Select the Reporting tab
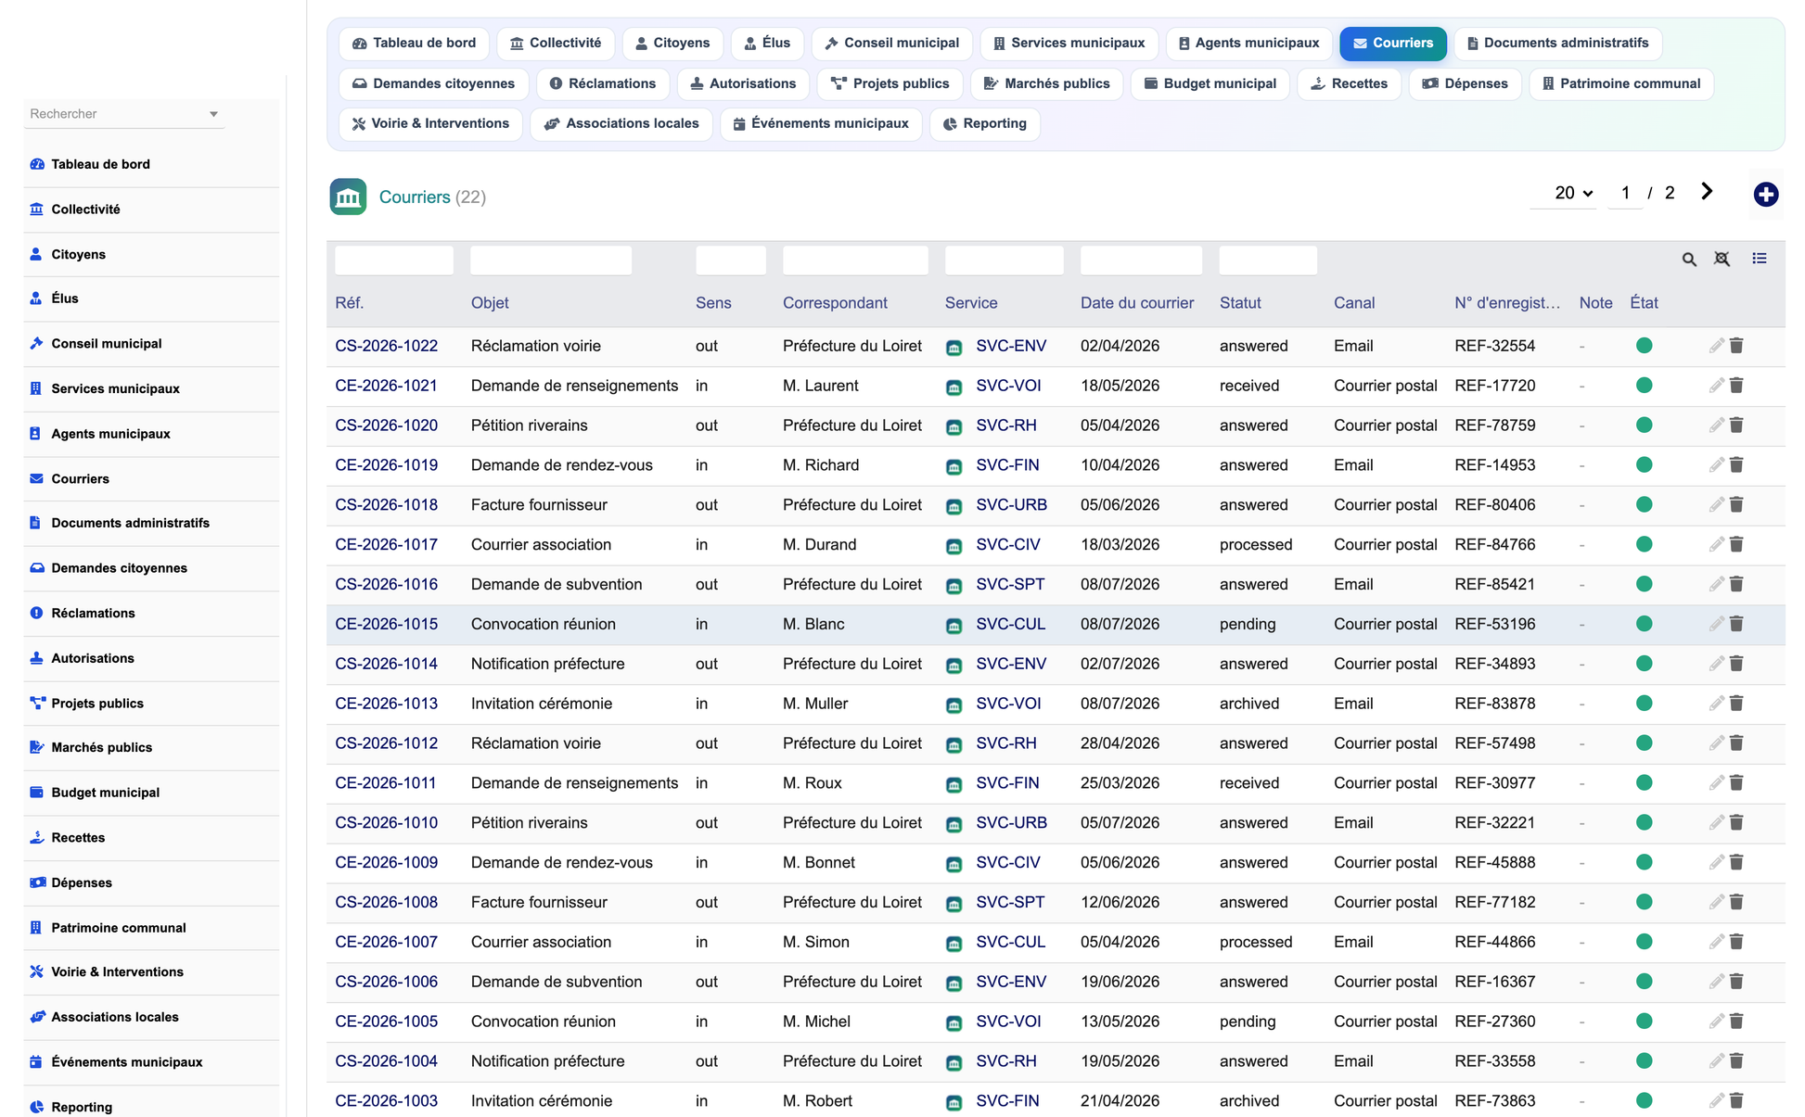 (984, 123)
